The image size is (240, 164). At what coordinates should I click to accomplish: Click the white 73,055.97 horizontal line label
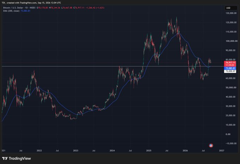230,71
